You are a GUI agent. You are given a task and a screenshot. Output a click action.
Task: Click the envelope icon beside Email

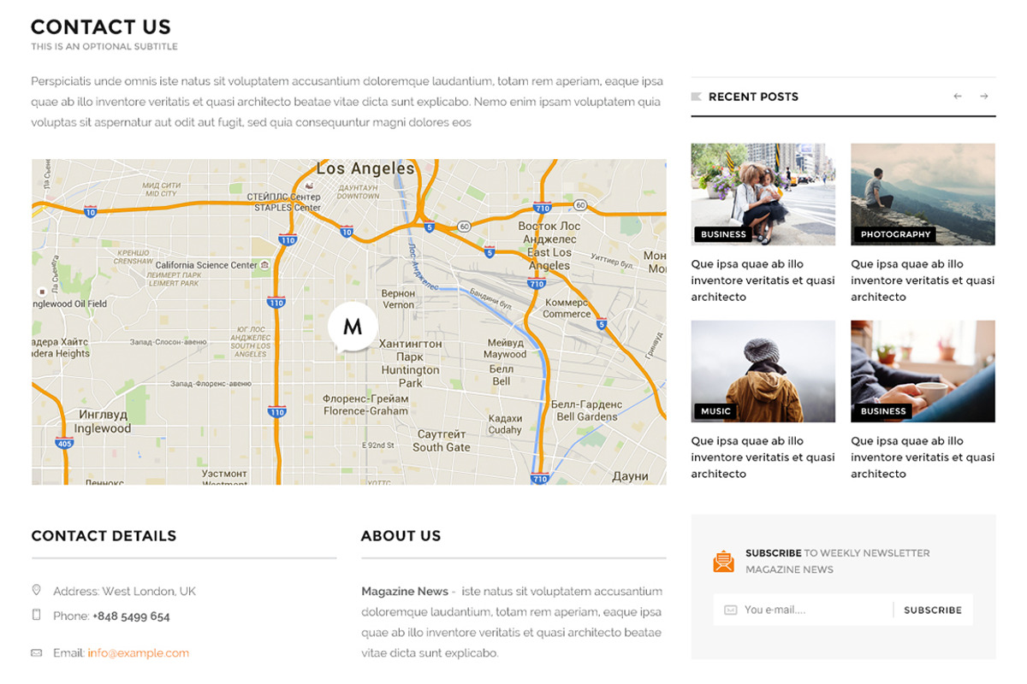pyautogui.click(x=36, y=652)
